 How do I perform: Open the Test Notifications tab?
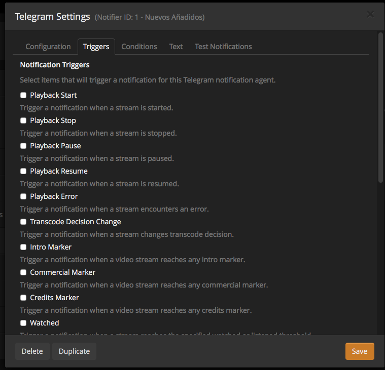223,47
